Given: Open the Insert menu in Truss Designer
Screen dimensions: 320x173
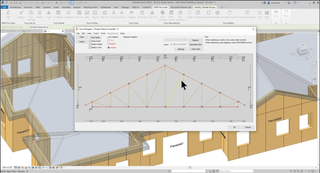Looking at the screenshot, I should pos(96,33).
